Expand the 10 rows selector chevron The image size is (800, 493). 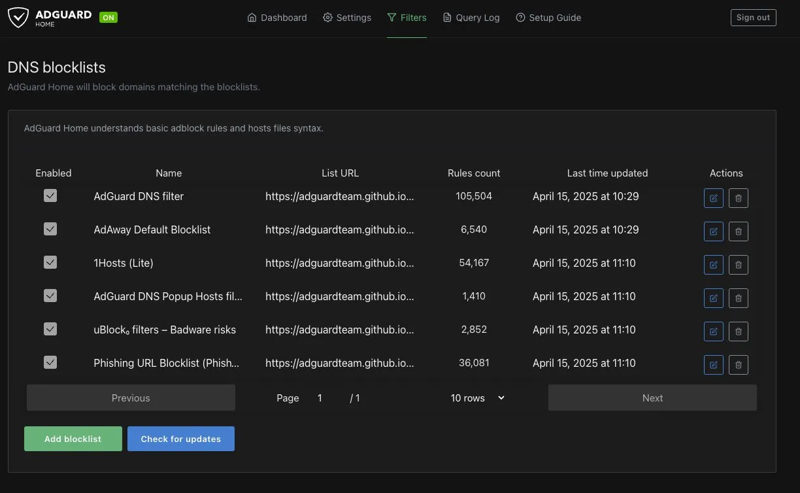click(501, 398)
